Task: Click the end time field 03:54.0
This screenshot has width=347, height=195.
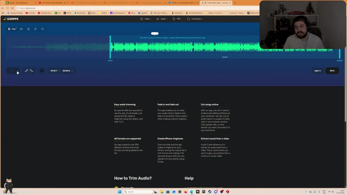Action: (66, 71)
